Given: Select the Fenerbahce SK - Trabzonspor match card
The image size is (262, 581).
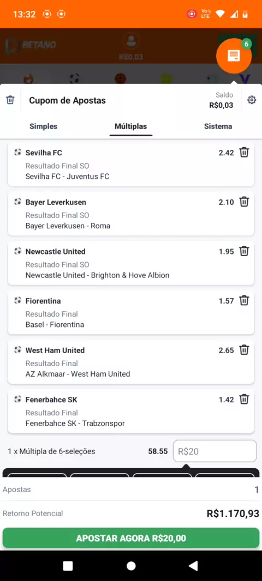Looking at the screenshot, I should coord(131,411).
